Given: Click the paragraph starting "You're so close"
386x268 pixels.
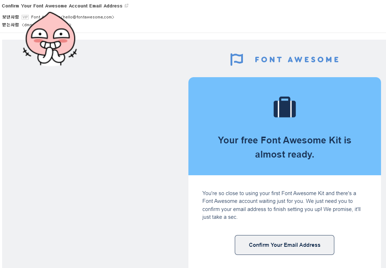Looking at the screenshot, I should click(282, 205).
